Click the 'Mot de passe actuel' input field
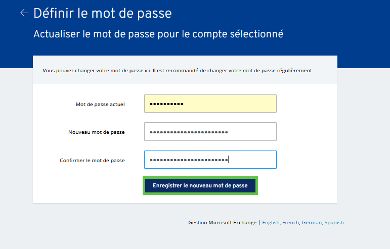This screenshot has width=390, height=249. [210, 104]
